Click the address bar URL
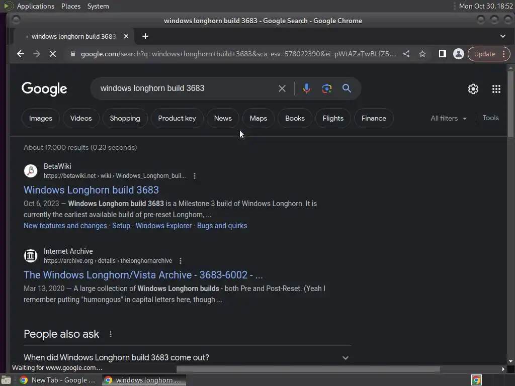Screen dimensions: 515x386 pyautogui.click(x=238, y=54)
